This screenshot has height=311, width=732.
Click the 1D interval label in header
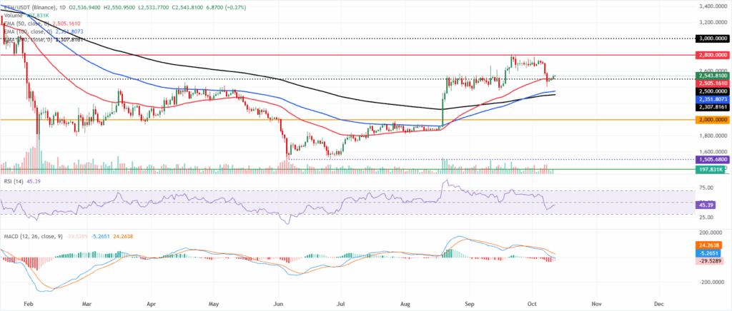point(62,7)
